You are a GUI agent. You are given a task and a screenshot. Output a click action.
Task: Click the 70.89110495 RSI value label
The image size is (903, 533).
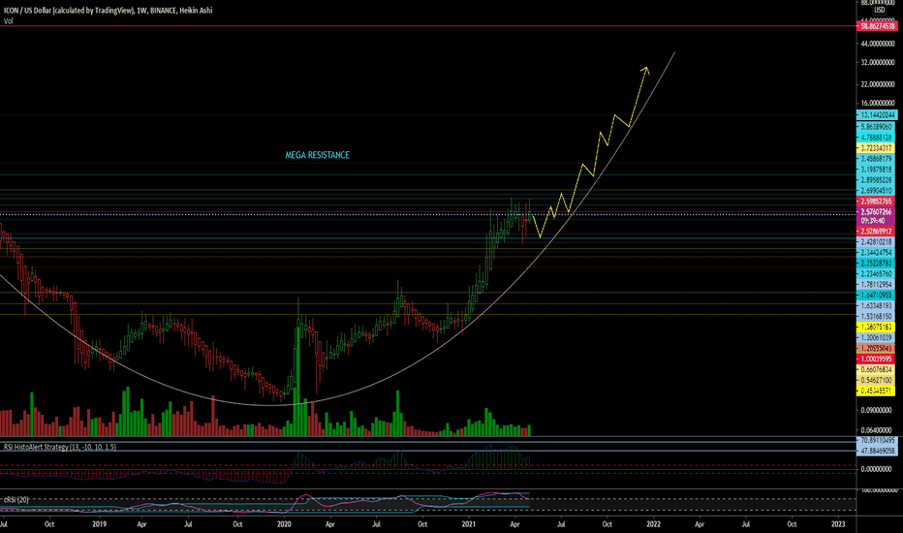pos(877,440)
